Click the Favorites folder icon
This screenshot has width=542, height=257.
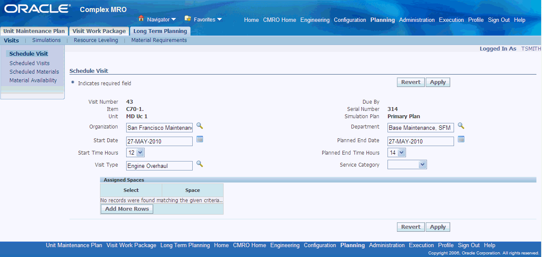click(188, 19)
